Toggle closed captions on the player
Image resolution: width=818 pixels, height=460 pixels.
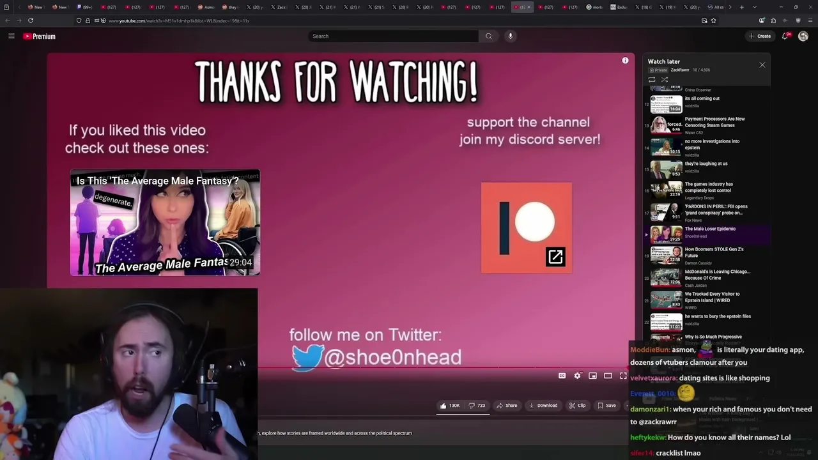coord(562,376)
